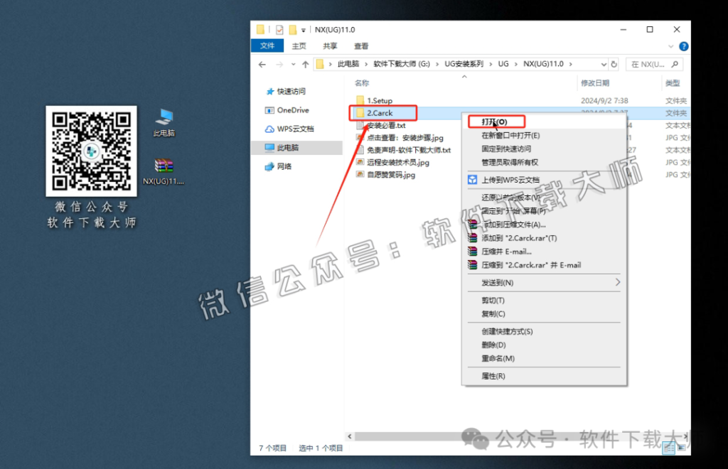Switch to the 查看 ribbon tab
Image resolution: width=728 pixels, height=469 pixels.
pyautogui.click(x=360, y=45)
